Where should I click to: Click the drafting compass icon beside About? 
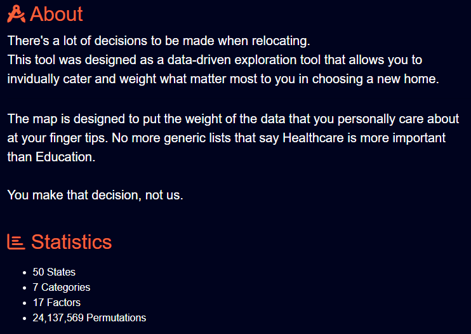(17, 13)
